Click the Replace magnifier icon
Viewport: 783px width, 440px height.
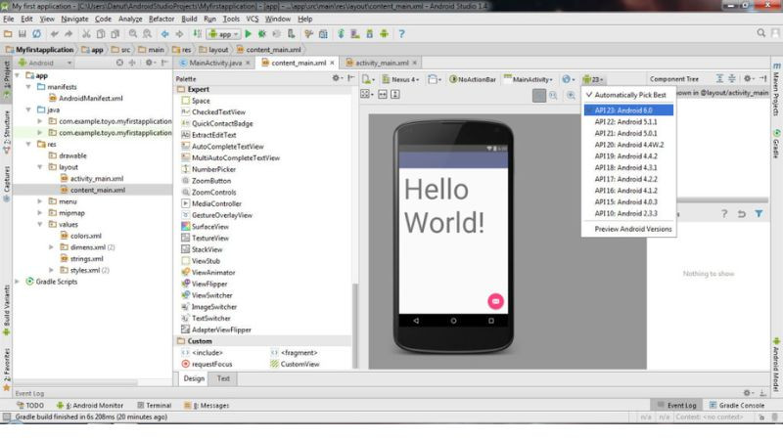point(148,34)
